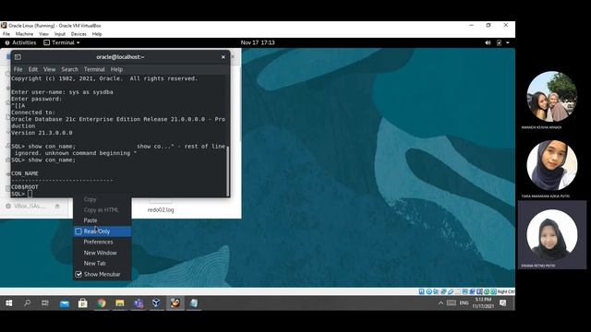Click the CON_NAME header text

[x=25, y=173]
